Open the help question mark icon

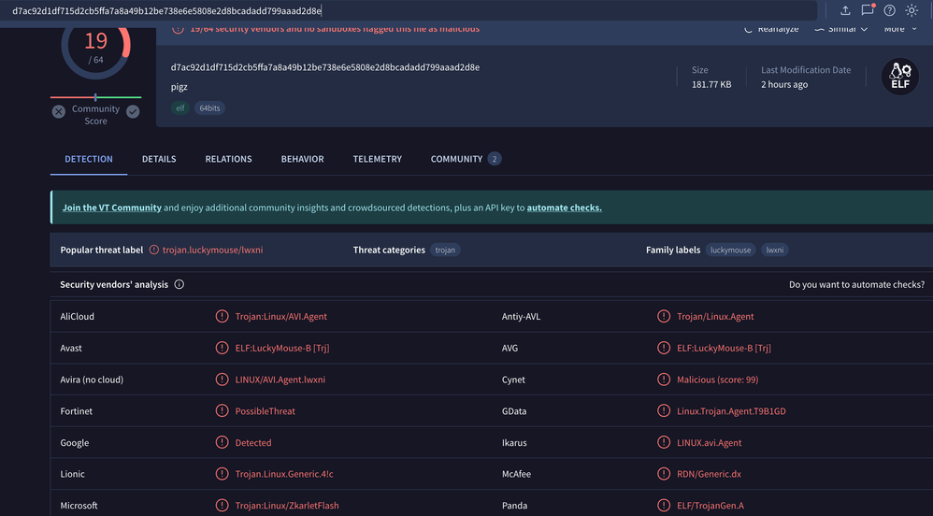pos(890,10)
